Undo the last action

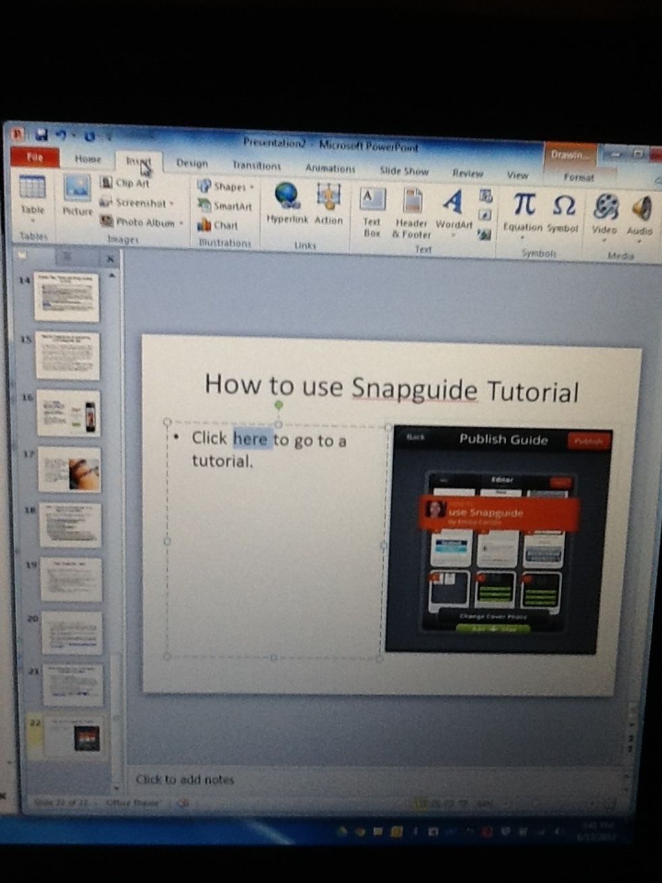click(61, 136)
